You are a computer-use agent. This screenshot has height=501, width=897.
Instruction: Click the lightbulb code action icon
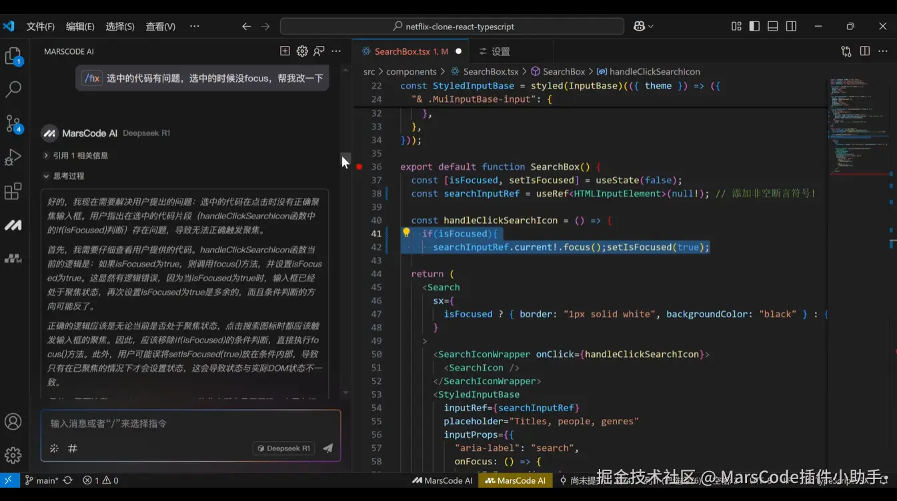coord(406,233)
